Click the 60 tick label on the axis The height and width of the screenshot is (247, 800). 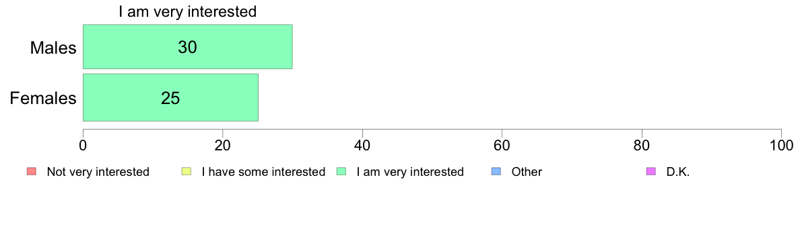pyautogui.click(x=502, y=146)
